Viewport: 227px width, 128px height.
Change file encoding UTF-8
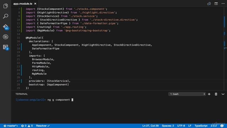point(181,126)
